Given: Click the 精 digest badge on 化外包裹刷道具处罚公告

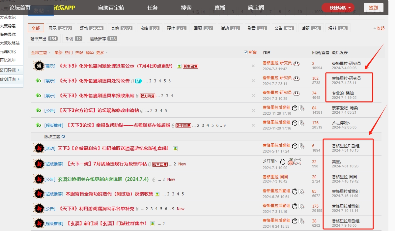Looking at the screenshot, I should [138, 81].
